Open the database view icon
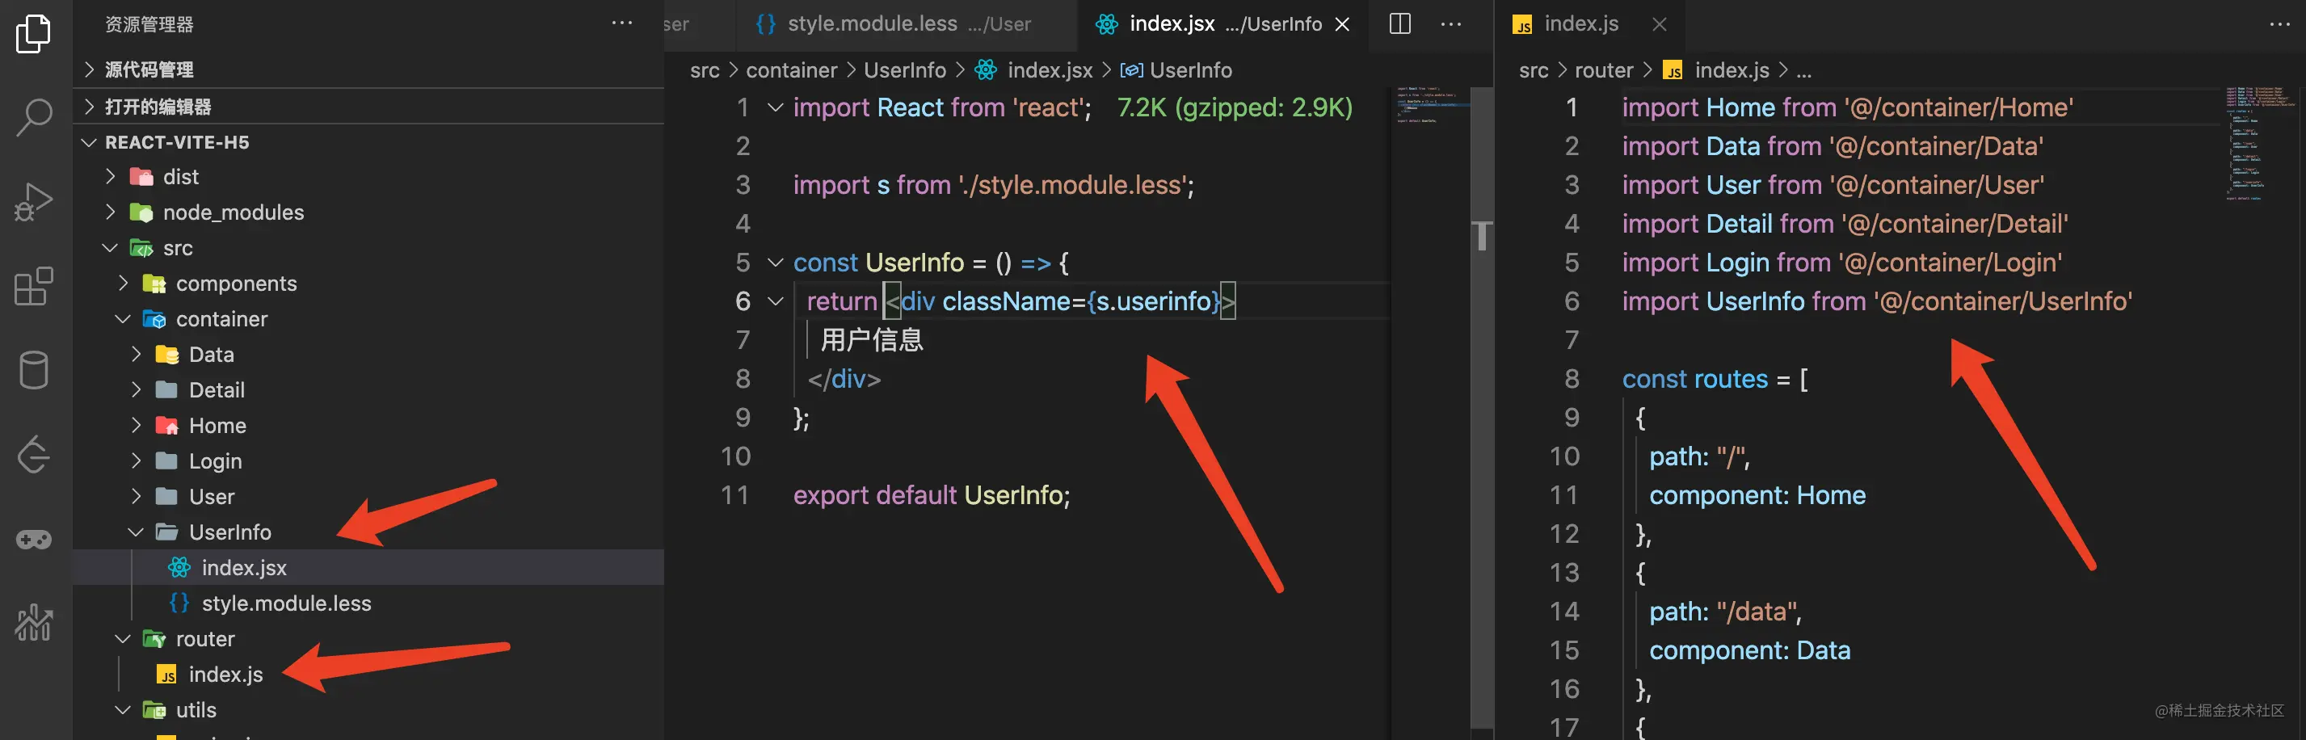The height and width of the screenshot is (740, 2306). (x=34, y=371)
